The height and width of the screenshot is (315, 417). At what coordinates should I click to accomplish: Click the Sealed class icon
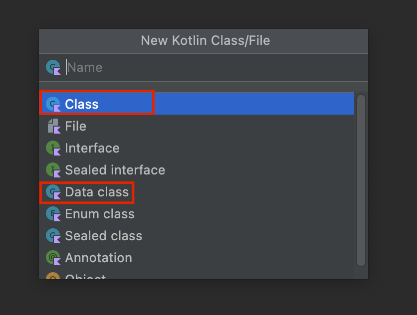[53, 236]
